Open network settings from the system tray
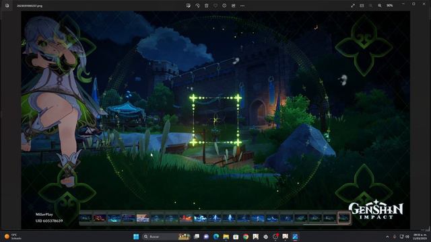 coord(401,237)
